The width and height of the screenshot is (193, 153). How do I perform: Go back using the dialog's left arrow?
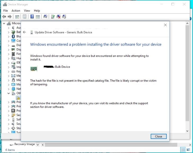(24, 32)
